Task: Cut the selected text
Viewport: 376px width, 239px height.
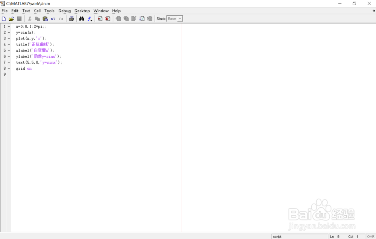Action: pos(30,19)
